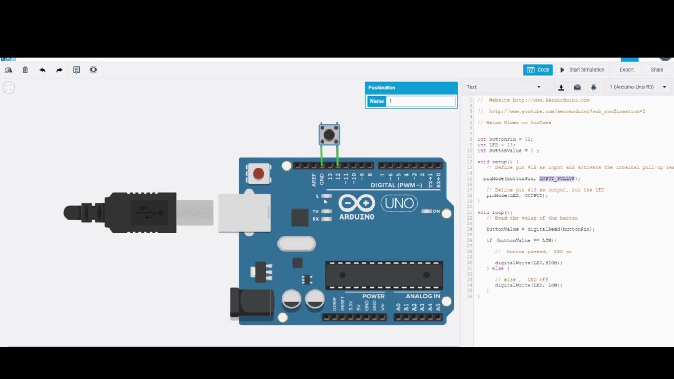Viewport: 674px width, 379px height.
Task: Click code line 'int buttonPin = 12;'
Action: (505, 139)
